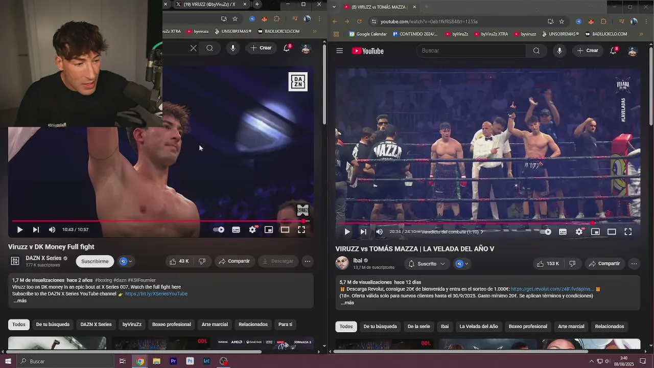
Task: Toggle autoplay in the left player
Action: [219, 230]
